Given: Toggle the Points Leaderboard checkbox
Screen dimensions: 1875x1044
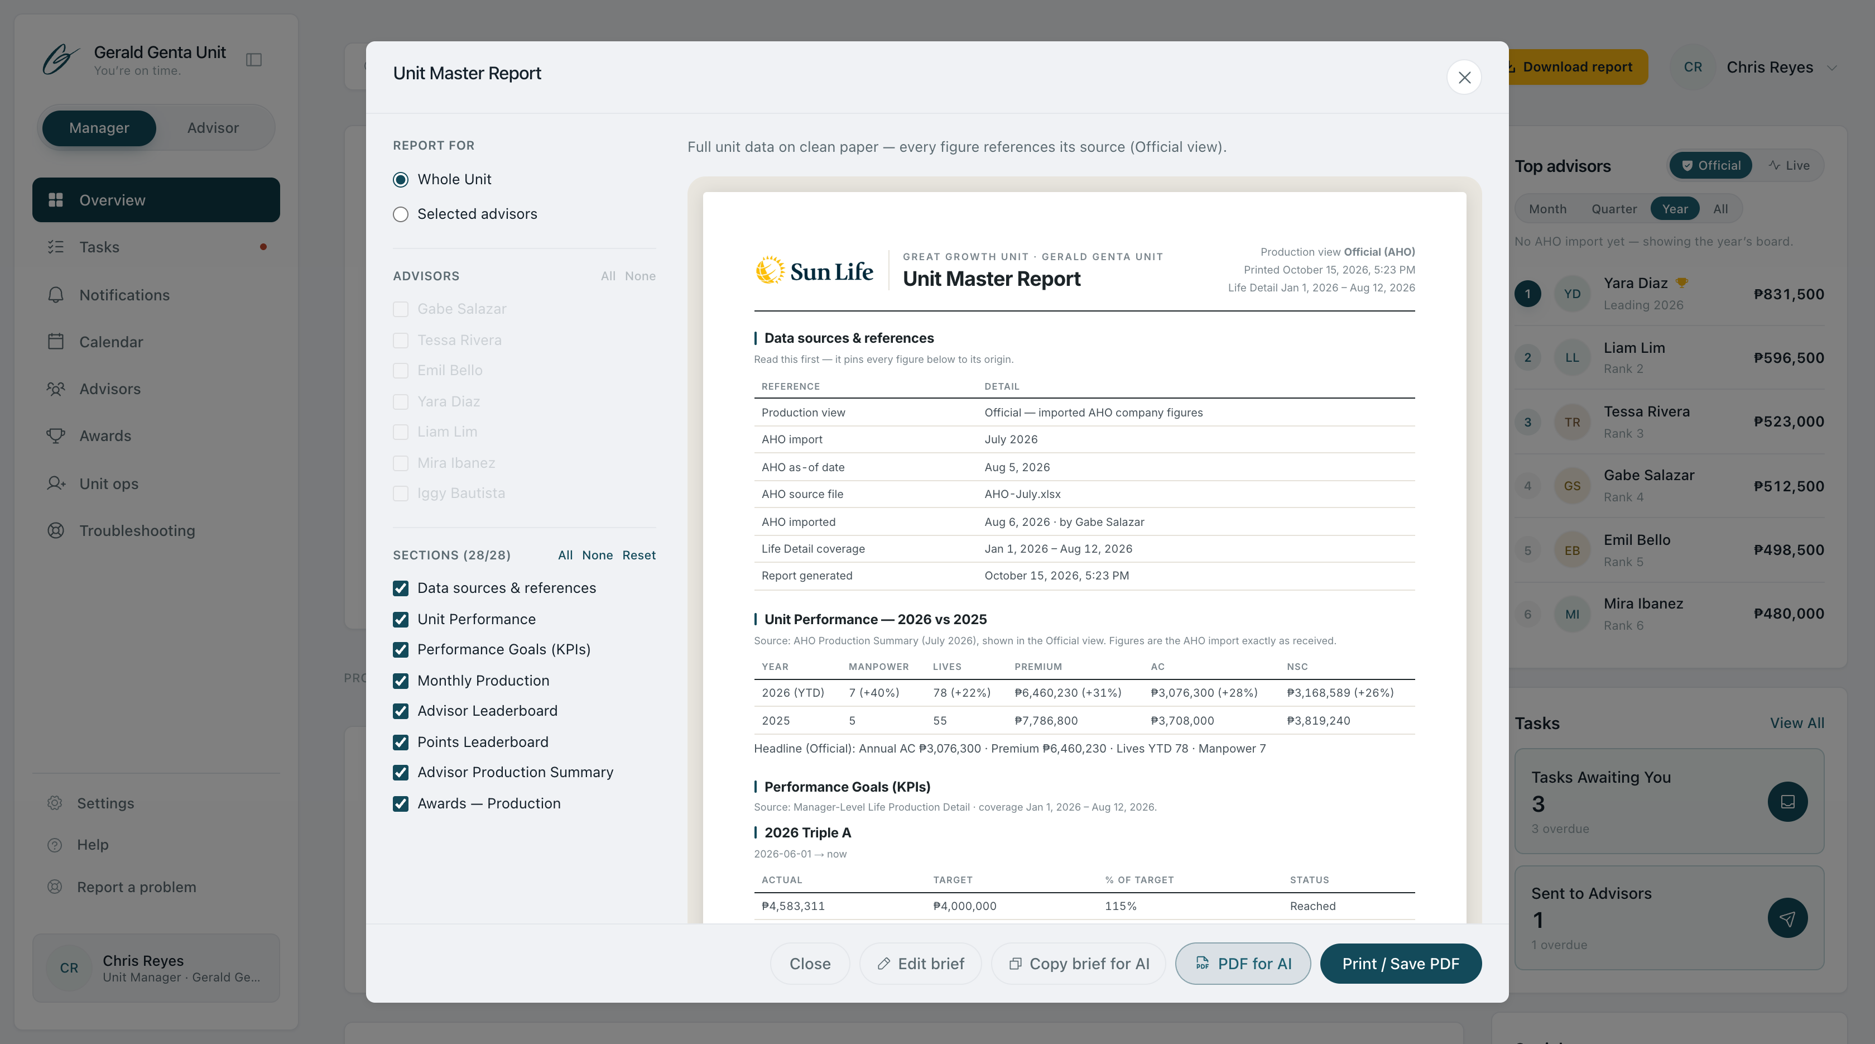Looking at the screenshot, I should click(400, 742).
